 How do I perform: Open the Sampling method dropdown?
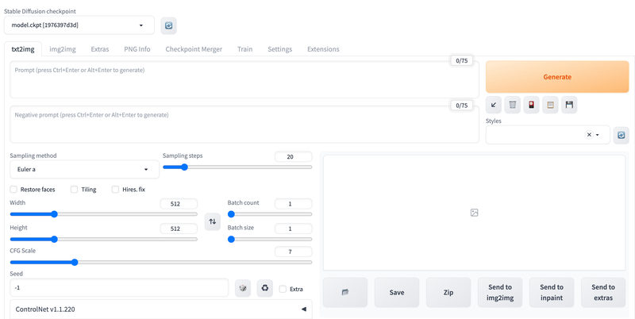coord(84,169)
